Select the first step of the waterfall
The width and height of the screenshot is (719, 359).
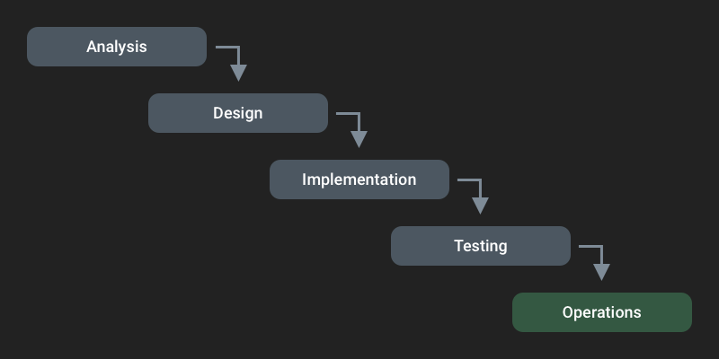pos(117,47)
